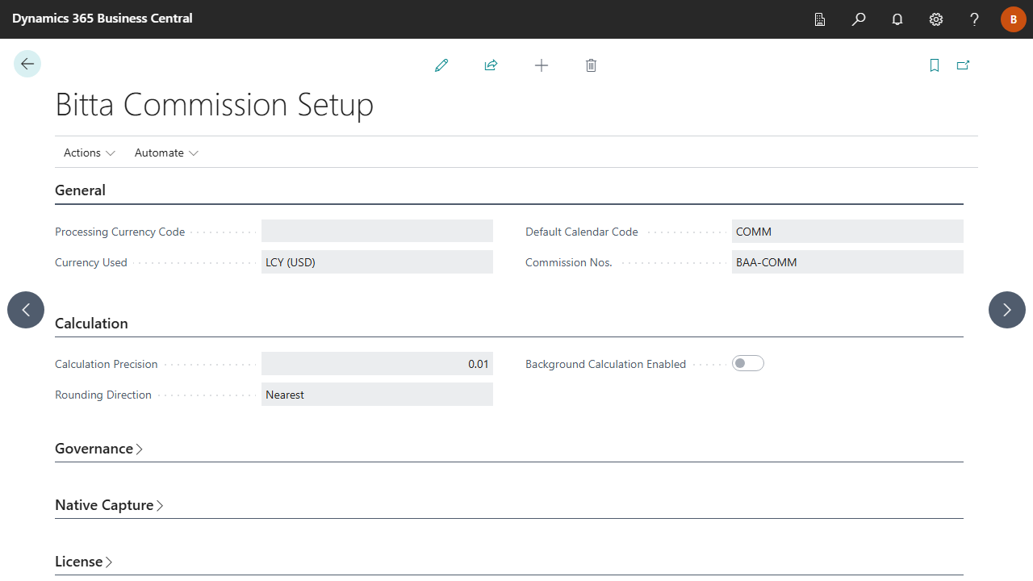Go to the previous record arrow

pos(26,310)
